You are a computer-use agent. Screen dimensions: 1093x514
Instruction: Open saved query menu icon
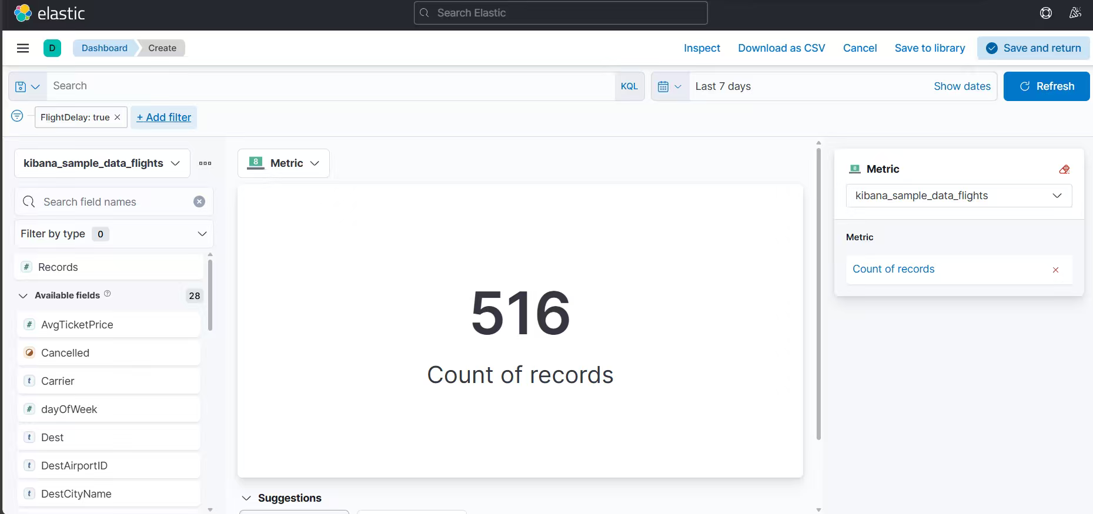[x=27, y=86]
